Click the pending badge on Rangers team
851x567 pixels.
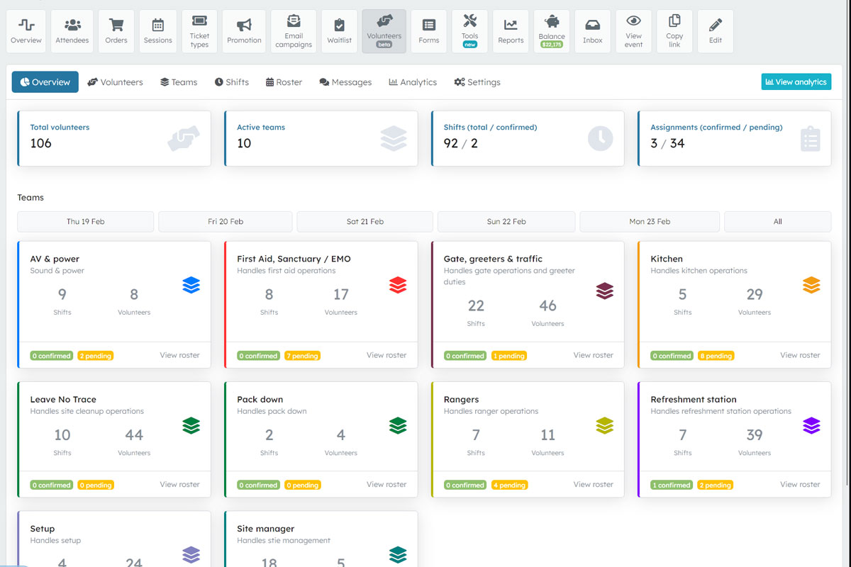(x=509, y=485)
